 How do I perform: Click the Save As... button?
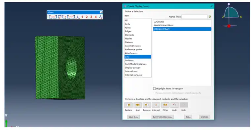click(x=133, y=117)
